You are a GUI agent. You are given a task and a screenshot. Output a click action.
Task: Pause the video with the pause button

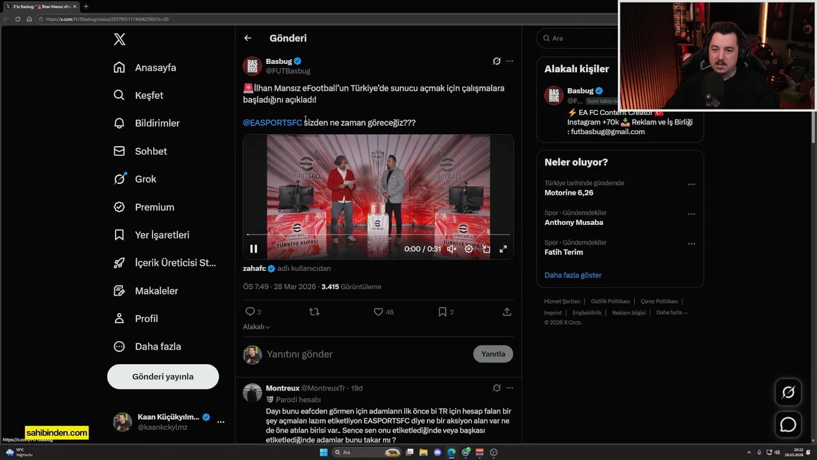[253, 249]
